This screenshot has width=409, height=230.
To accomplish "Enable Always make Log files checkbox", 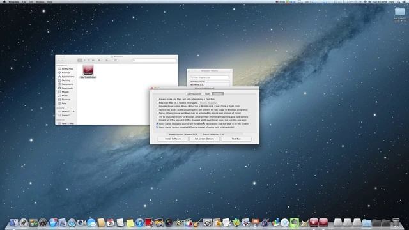I will coord(157,100).
